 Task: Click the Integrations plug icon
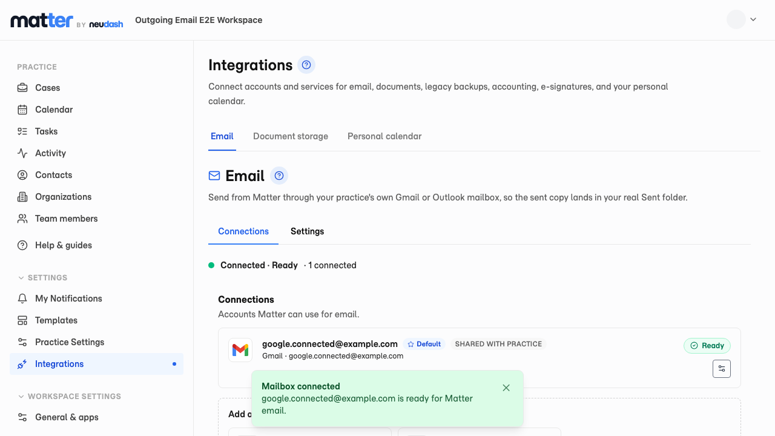coord(22,364)
